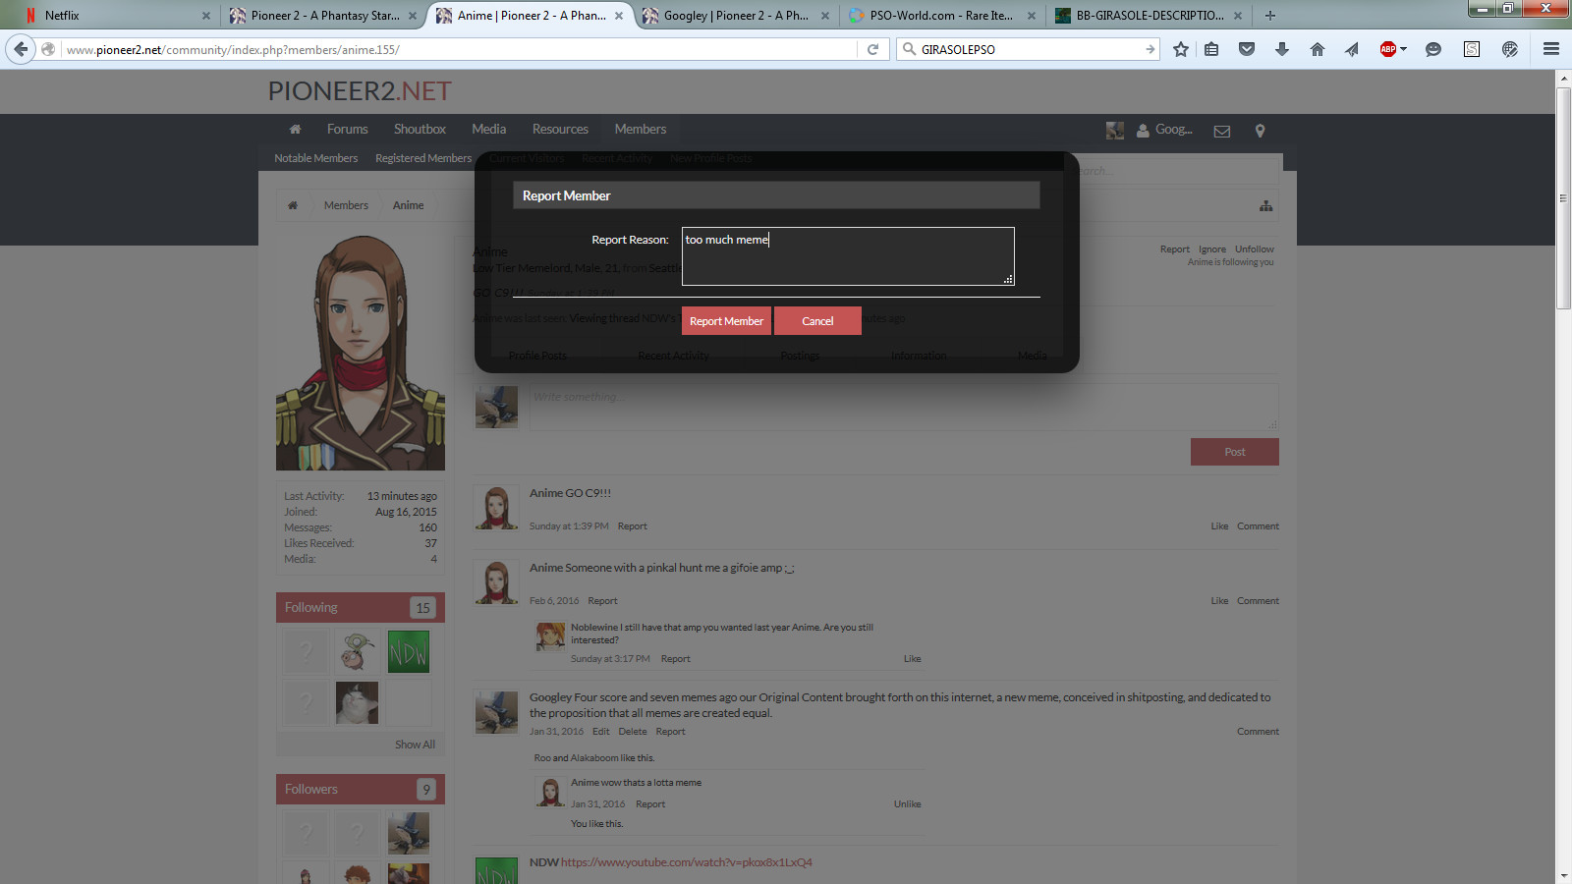Open the alerts pin icon in navbar
Viewport: 1572px width, 884px height.
[1260, 131]
